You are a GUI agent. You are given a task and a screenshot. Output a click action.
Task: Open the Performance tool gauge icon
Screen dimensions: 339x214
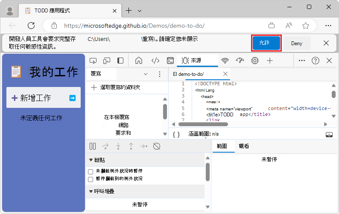click(x=240, y=61)
